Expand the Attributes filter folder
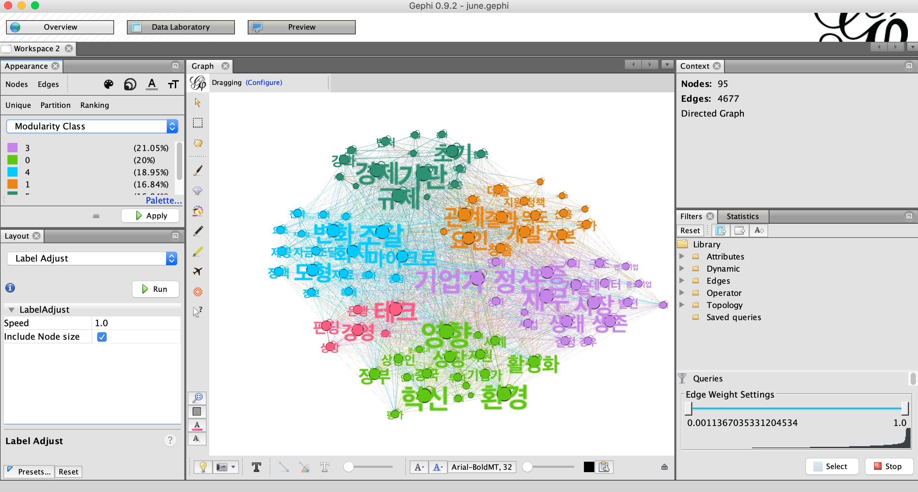This screenshot has width=918, height=492. (682, 256)
